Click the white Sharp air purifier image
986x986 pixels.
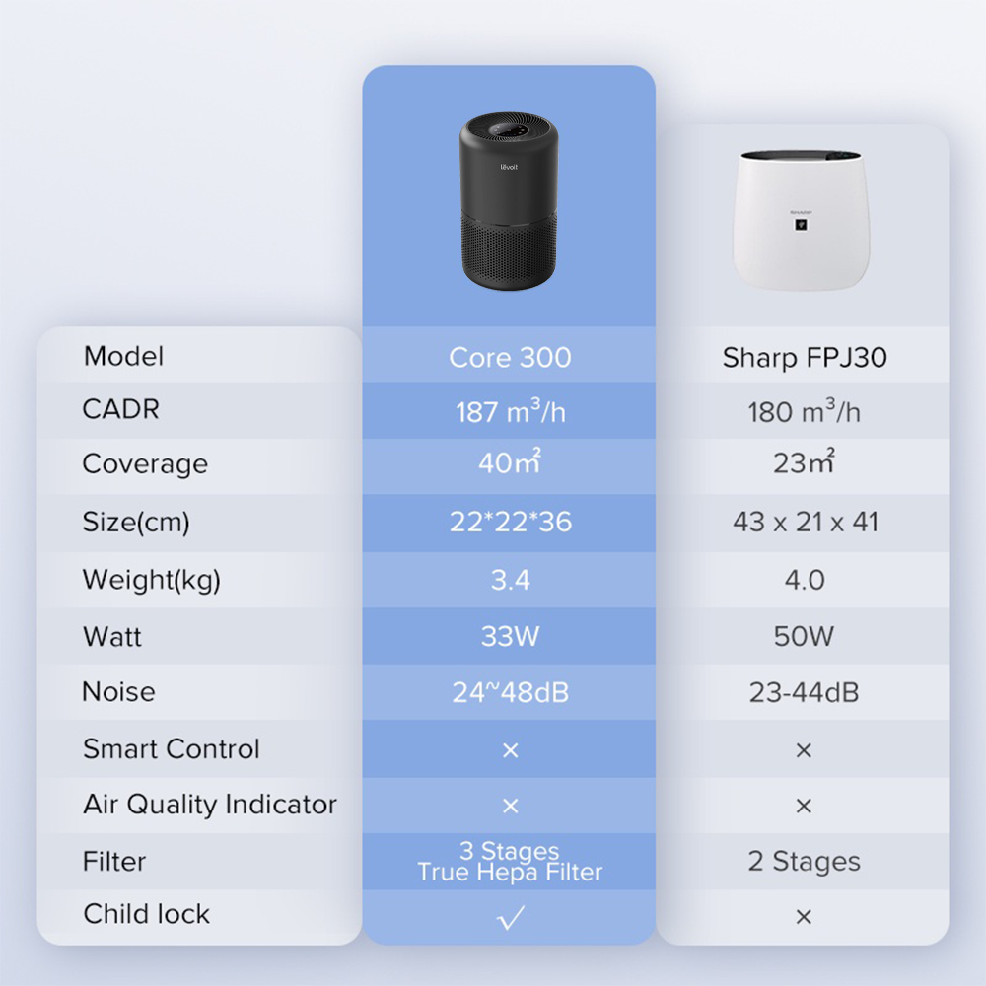tap(801, 220)
